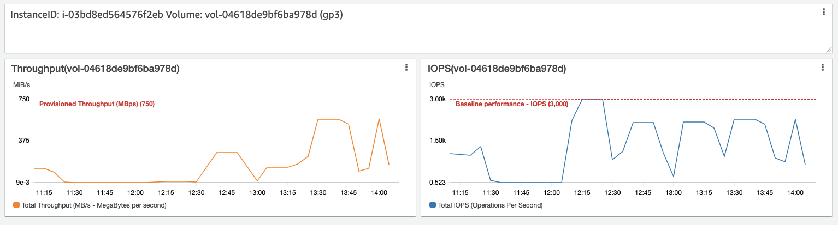The image size is (838, 225).
Task: Click the 13:00 tick on IOPS chart
Action: (x=674, y=193)
